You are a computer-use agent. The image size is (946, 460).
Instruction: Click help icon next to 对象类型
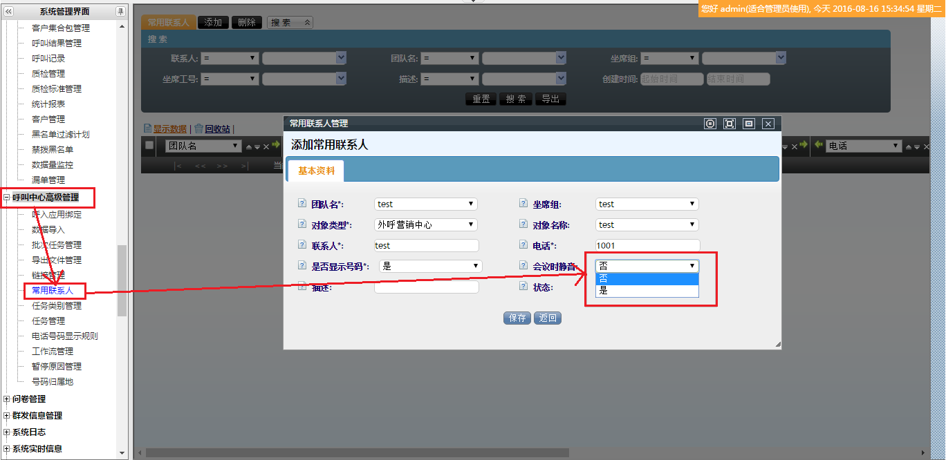click(x=302, y=224)
